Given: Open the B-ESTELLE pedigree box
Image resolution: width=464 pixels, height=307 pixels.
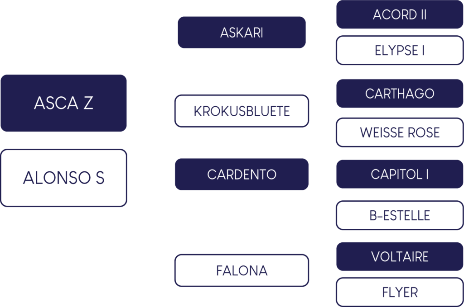Looking at the screenshot, I should click(x=400, y=215).
